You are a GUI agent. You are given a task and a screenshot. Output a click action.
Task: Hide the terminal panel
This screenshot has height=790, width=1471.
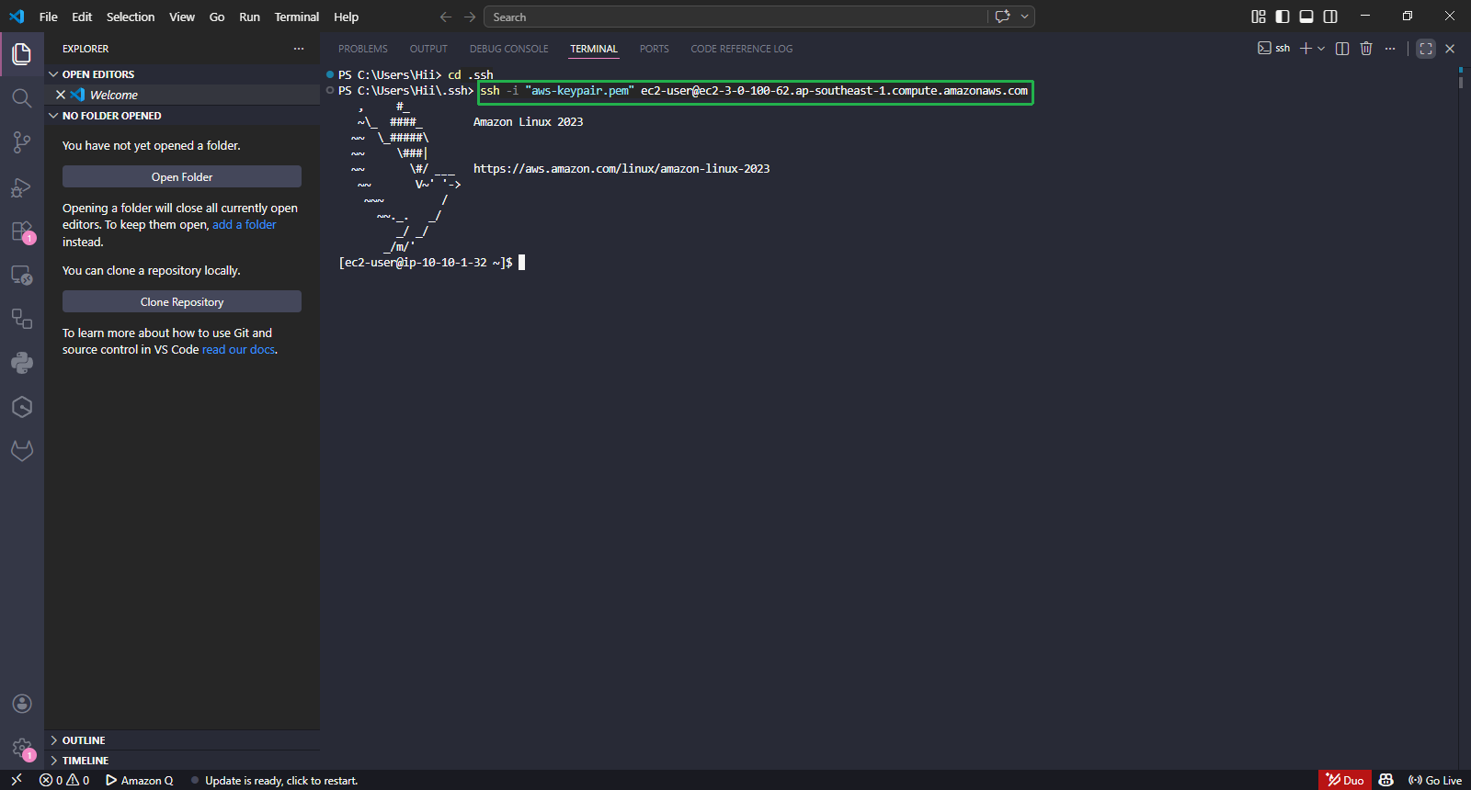pyautogui.click(x=1450, y=49)
